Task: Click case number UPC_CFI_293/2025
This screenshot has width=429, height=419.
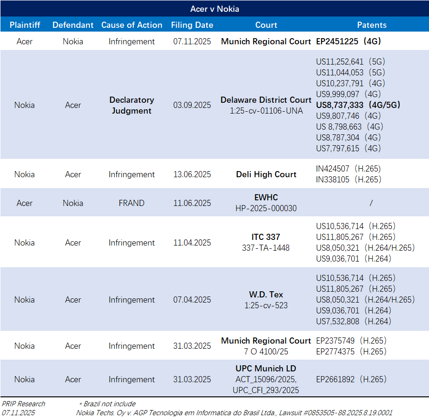Action: 266,390
